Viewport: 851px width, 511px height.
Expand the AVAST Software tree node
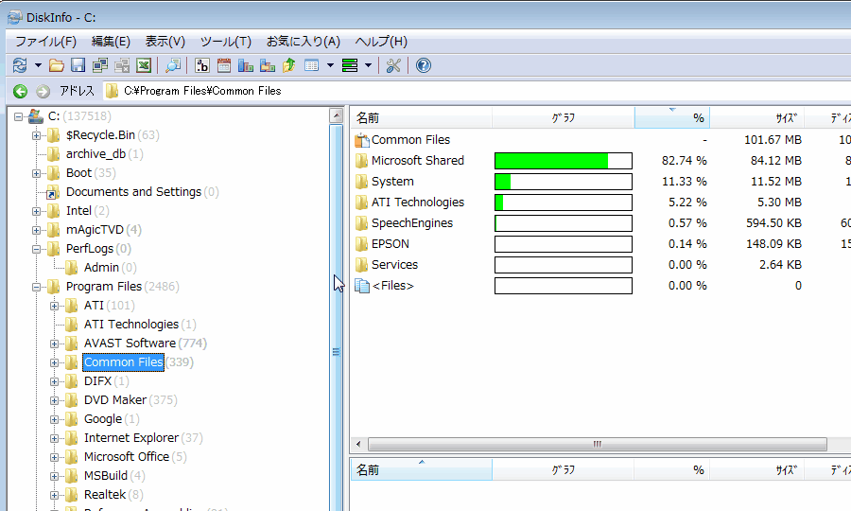[x=55, y=344]
